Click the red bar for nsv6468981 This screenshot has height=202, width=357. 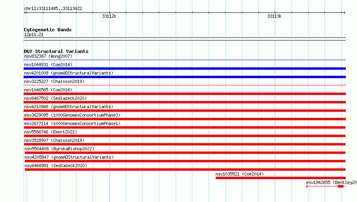pyautogui.click(x=185, y=170)
